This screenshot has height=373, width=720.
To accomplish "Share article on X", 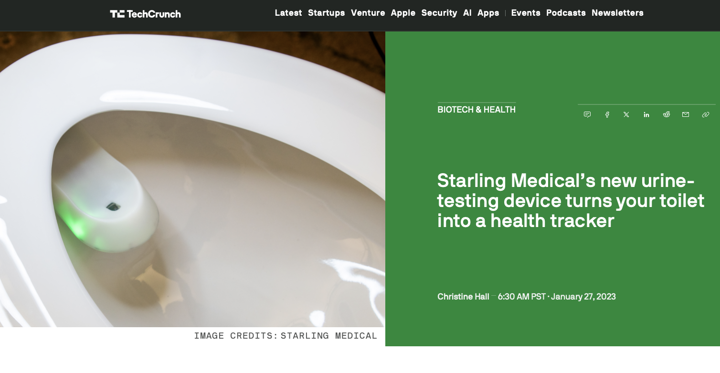I will pos(626,114).
